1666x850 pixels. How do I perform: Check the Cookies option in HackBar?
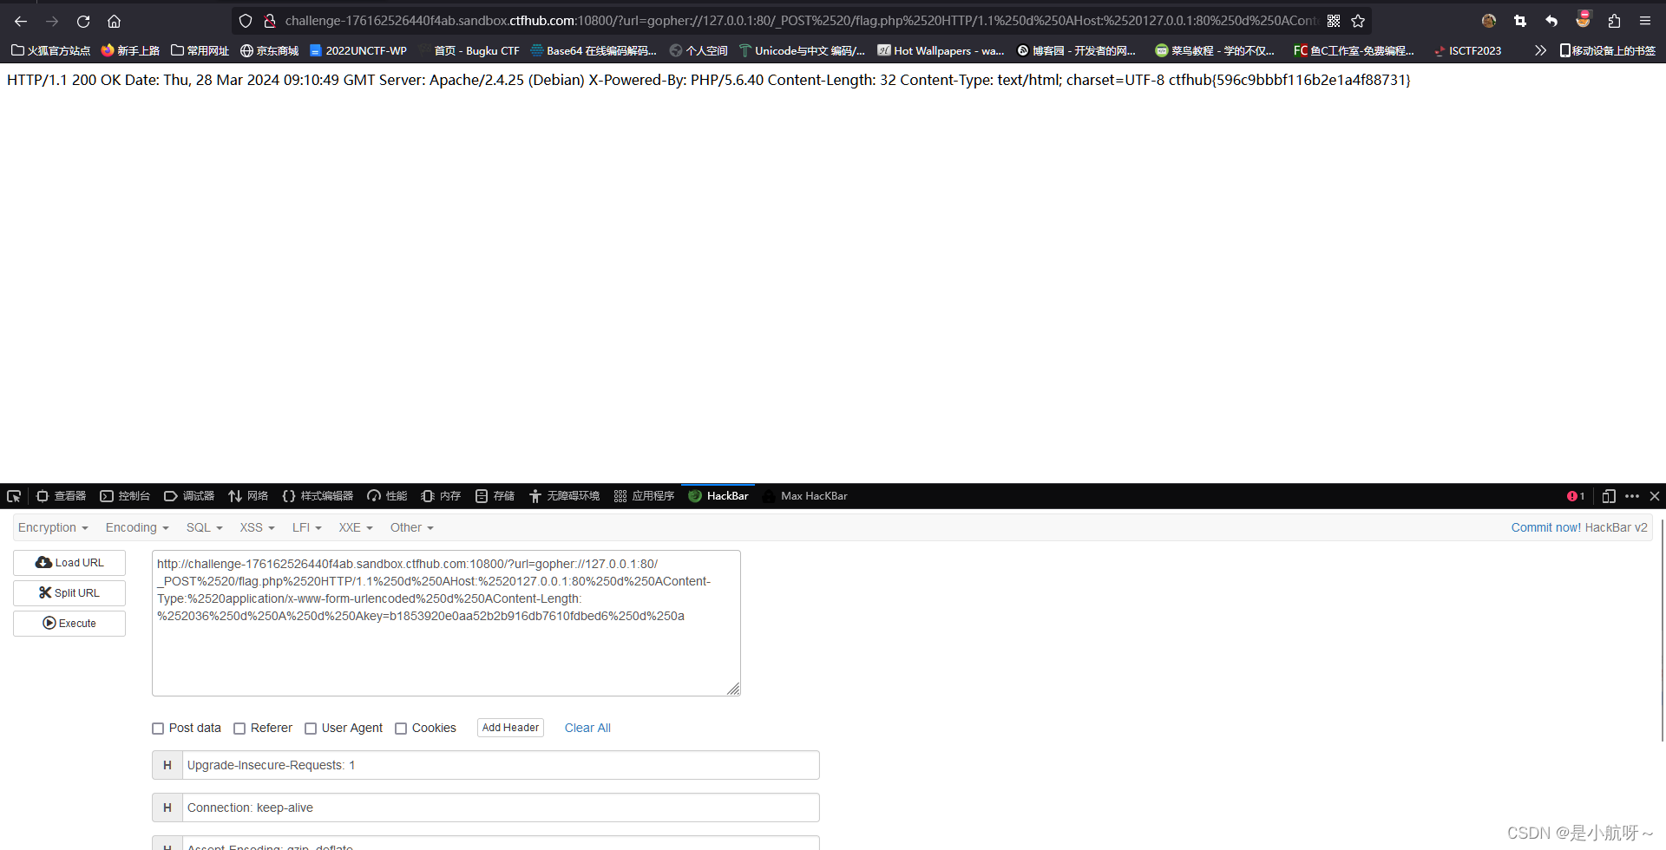pos(401,728)
